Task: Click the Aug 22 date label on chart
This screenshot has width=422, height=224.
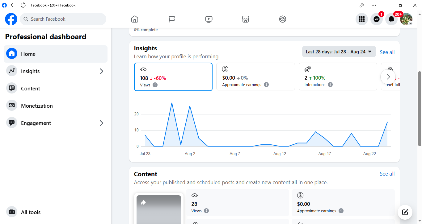Action: click(x=370, y=154)
